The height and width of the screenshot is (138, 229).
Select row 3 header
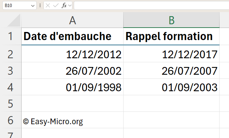pos(11,71)
